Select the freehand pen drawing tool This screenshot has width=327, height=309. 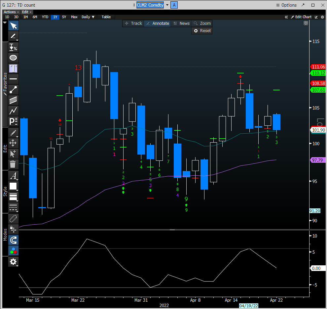[x=13, y=36]
